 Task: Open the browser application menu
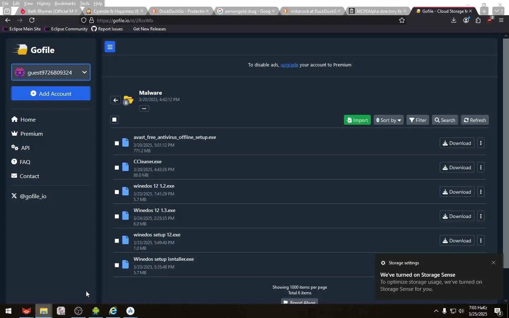point(501,20)
